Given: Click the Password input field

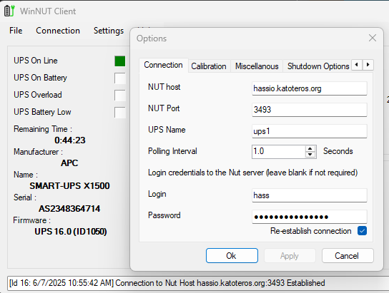Looking at the screenshot, I should (310, 217).
